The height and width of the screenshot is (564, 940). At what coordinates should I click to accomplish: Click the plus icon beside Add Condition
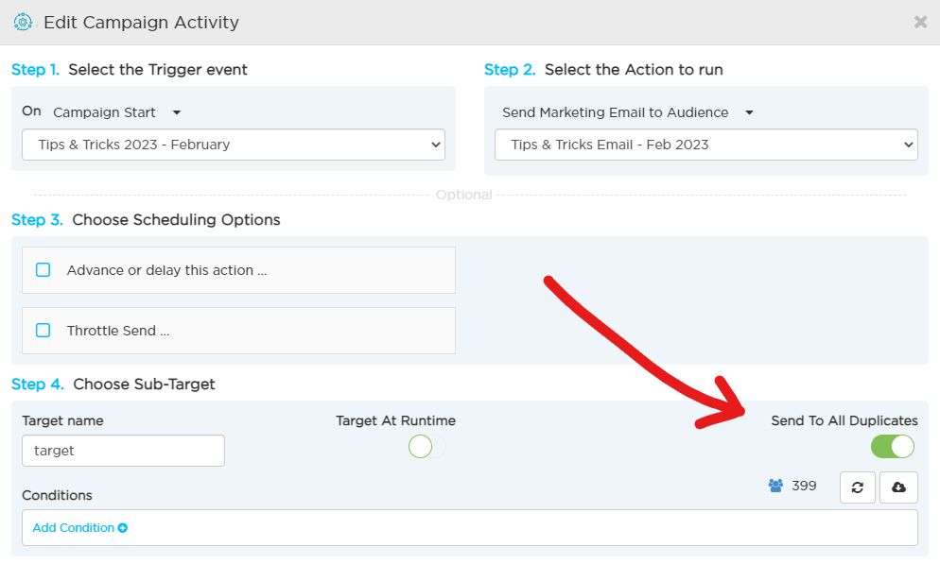point(123,528)
